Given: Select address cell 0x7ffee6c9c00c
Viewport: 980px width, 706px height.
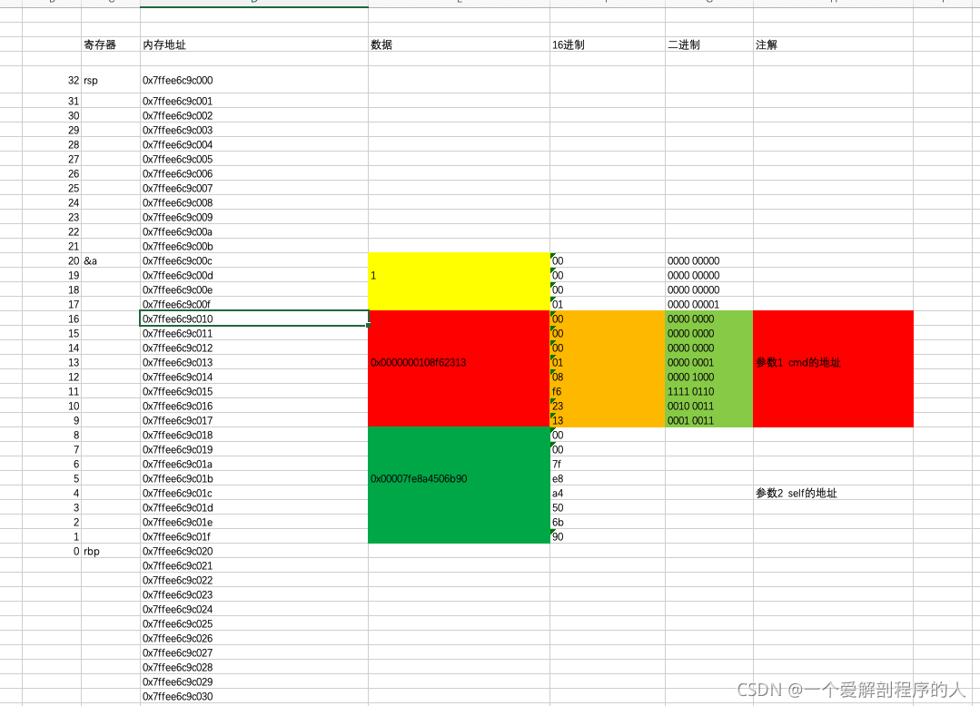Looking at the screenshot, I should 254,261.
